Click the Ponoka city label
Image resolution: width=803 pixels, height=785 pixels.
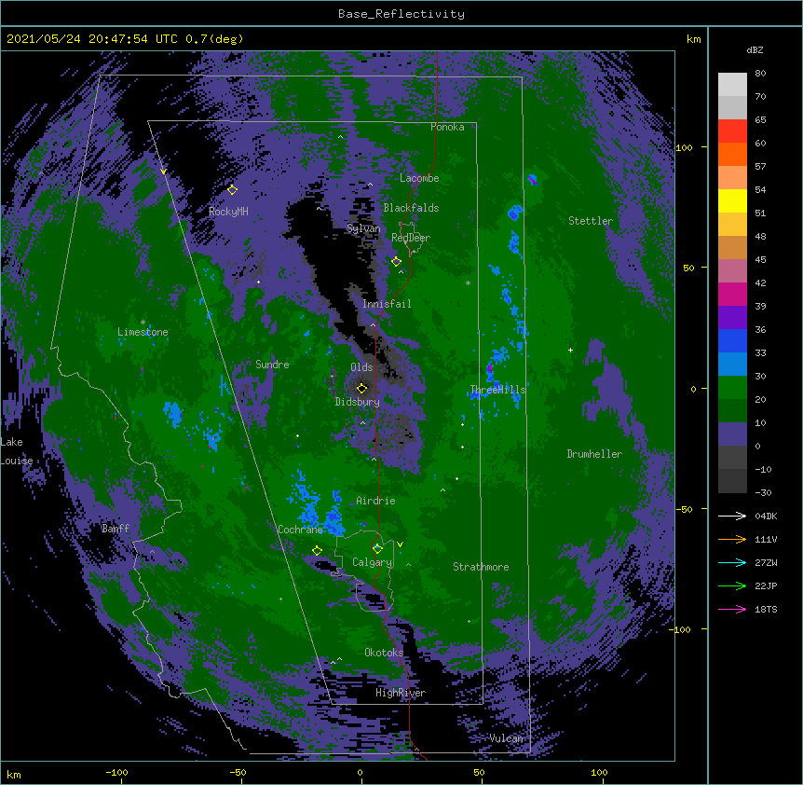[447, 127]
